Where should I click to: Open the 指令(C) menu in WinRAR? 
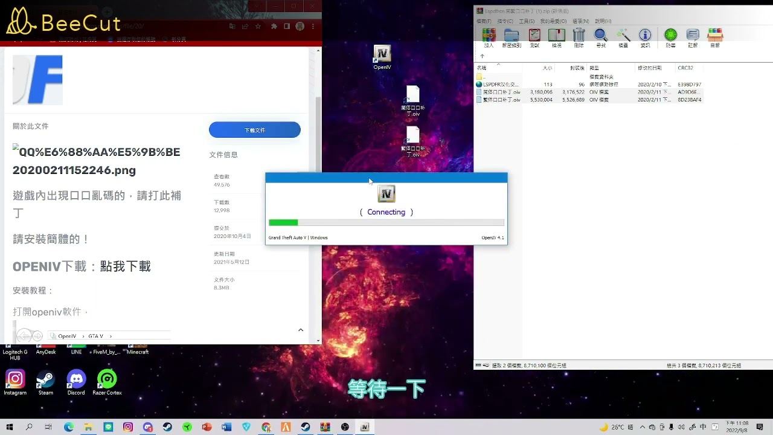pyautogui.click(x=505, y=21)
